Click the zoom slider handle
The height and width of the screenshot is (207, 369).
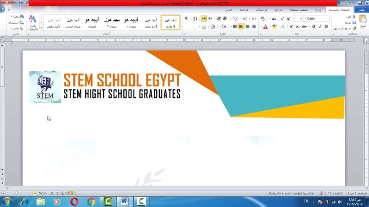17,193
